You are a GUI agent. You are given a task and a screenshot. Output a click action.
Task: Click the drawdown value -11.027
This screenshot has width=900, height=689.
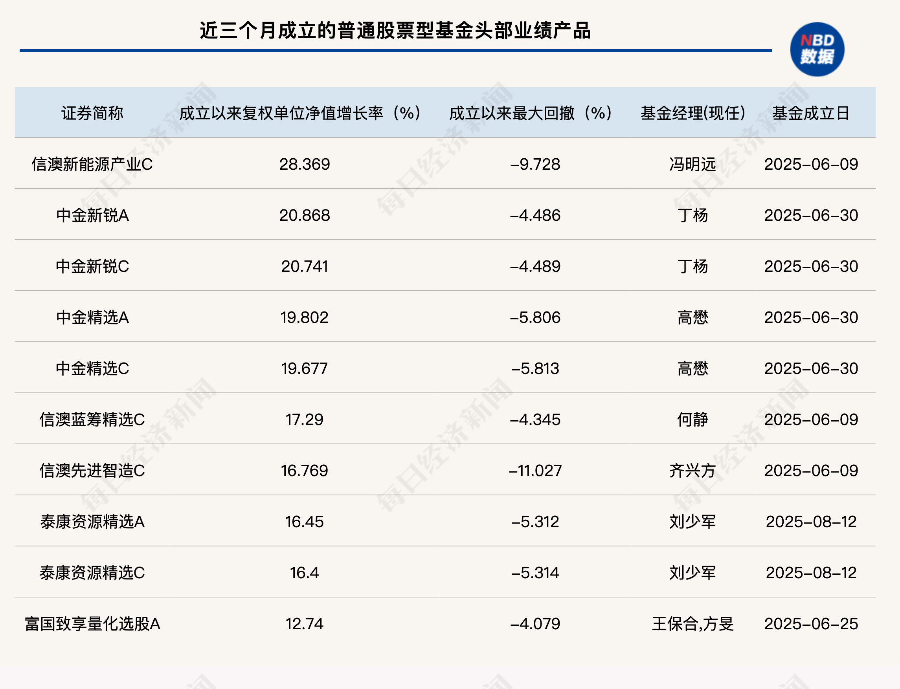tap(535, 471)
